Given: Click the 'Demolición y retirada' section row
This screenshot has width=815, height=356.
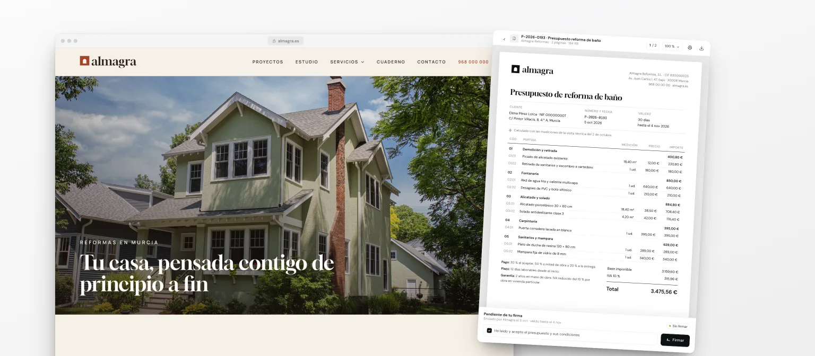Looking at the screenshot, I should coord(595,153).
